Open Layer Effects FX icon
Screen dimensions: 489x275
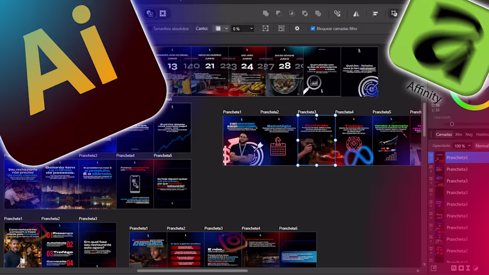point(454,268)
